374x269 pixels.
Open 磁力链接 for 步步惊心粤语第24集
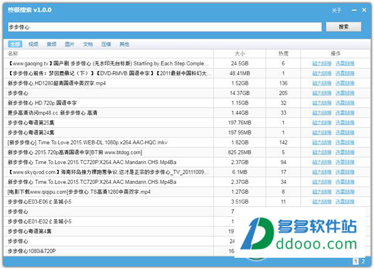(x=322, y=133)
